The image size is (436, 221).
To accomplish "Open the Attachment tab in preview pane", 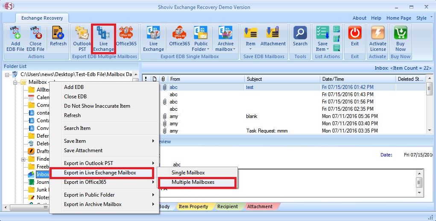I will [x=260, y=206].
